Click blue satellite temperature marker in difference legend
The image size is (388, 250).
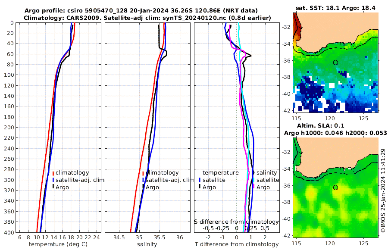(200, 180)
